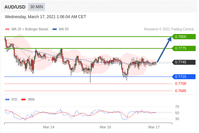The width and height of the screenshot is (199, 133).
Task: Click the 30 MIN timeframe badge
Action: tap(37, 7)
